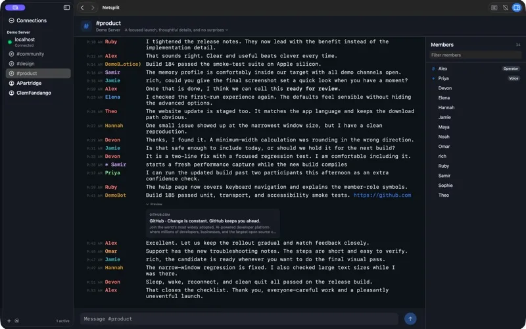Click the #community channel icon
This screenshot has width=526, height=329.
[11, 54]
